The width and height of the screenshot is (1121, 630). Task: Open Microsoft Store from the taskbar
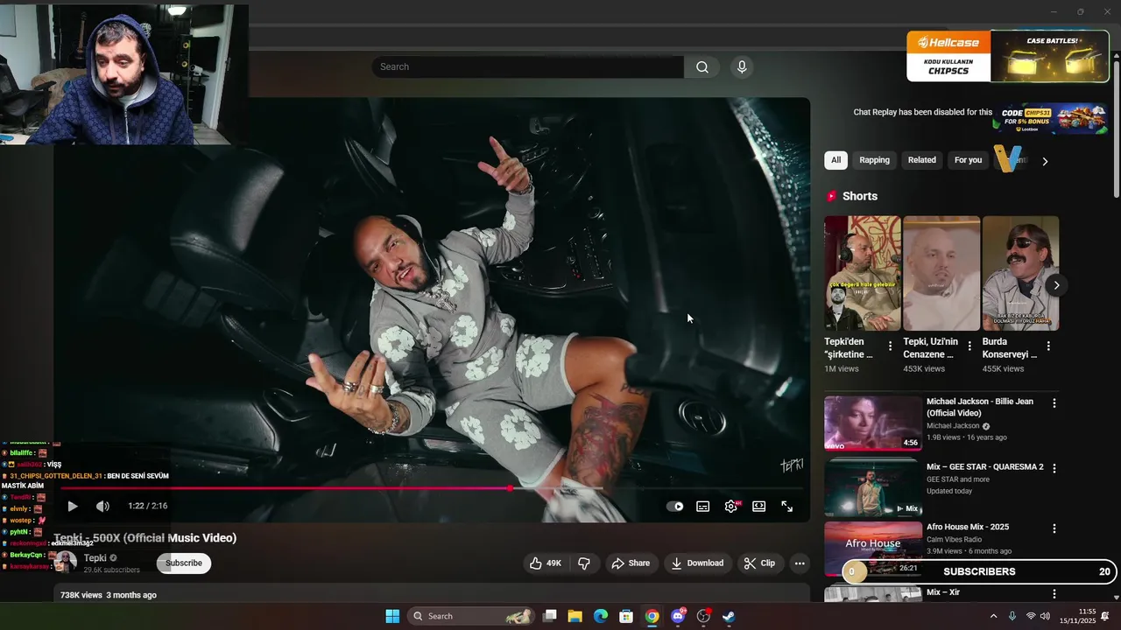tap(626, 616)
